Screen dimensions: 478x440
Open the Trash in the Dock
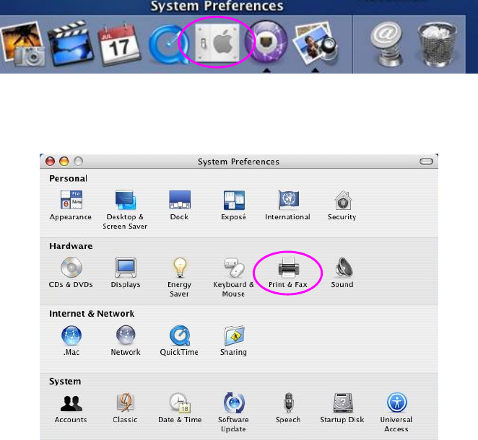pos(437,45)
